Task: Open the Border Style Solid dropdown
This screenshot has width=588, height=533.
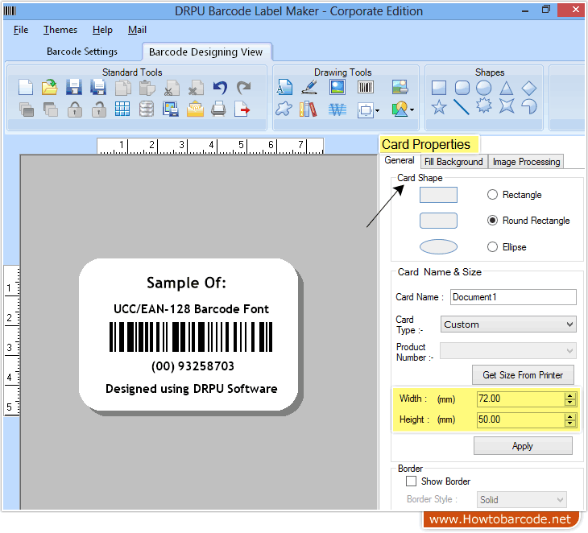Action: pyautogui.click(x=521, y=500)
